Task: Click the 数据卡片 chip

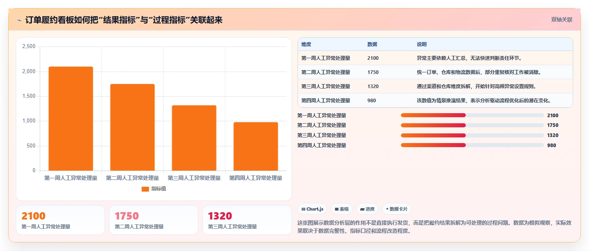Action: 397,209
